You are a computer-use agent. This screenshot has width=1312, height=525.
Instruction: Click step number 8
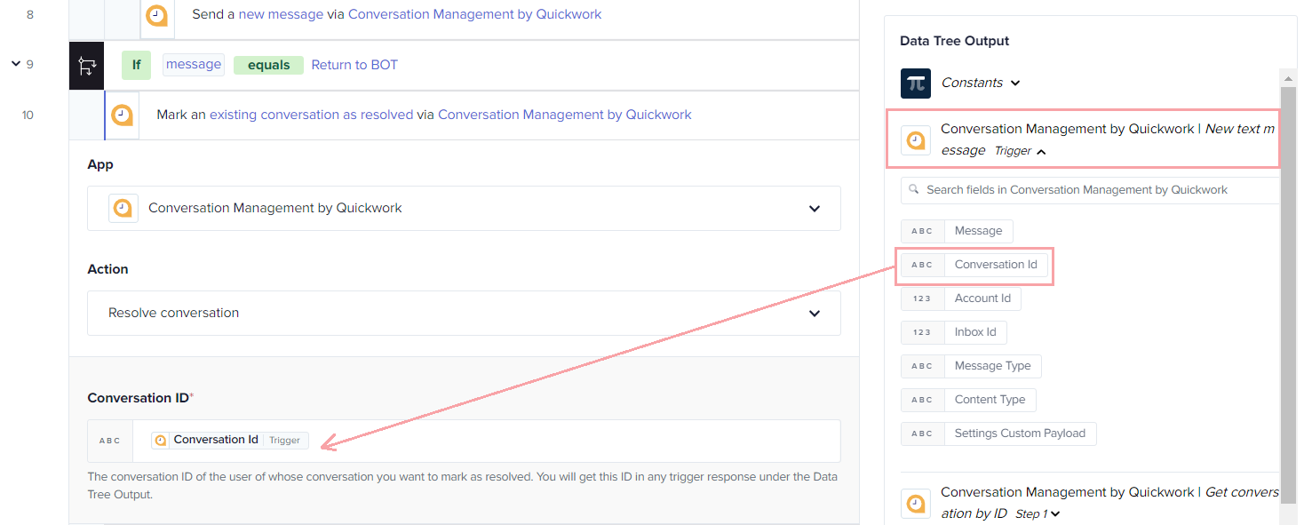point(30,14)
